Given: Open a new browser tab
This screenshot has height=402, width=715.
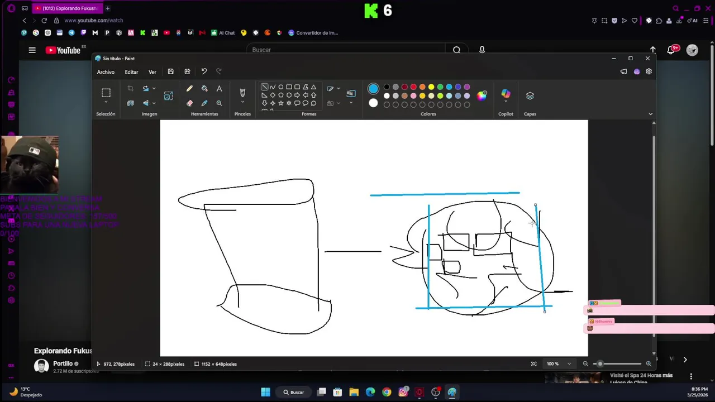Looking at the screenshot, I should 107,8.
